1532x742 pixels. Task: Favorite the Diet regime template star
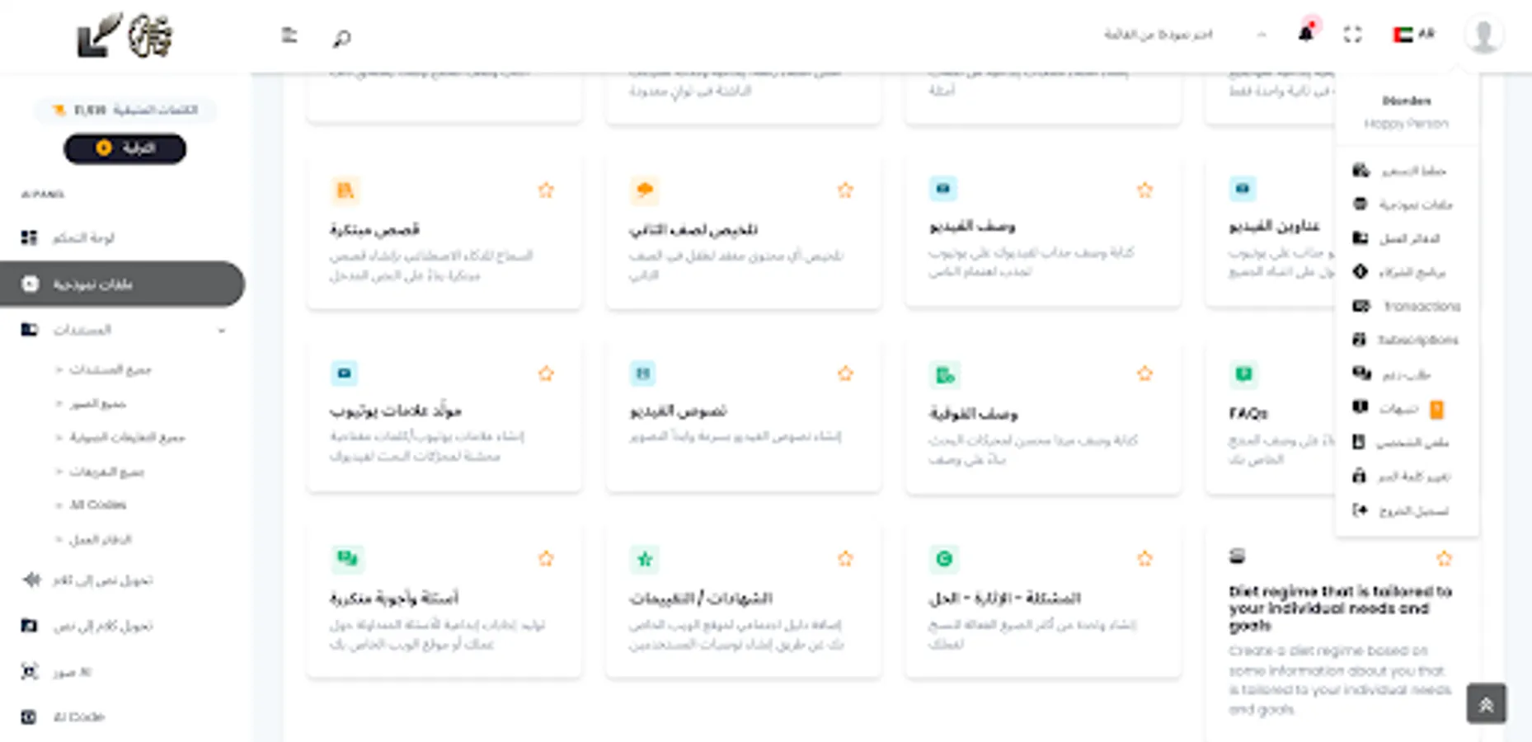[x=1444, y=559]
